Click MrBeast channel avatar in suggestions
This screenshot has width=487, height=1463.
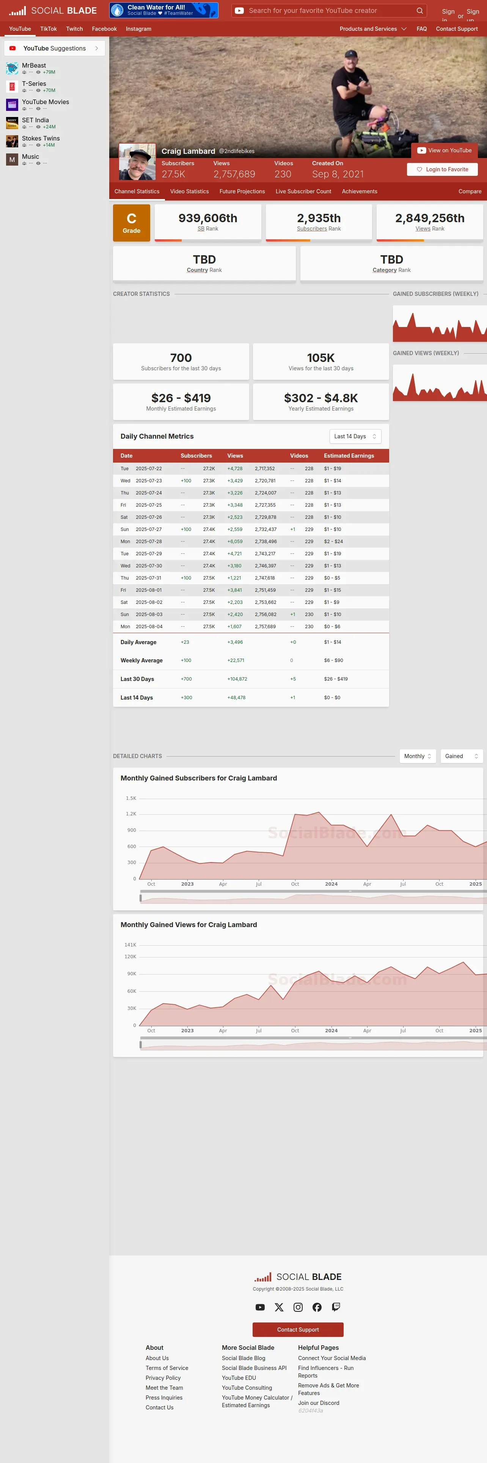coord(12,68)
